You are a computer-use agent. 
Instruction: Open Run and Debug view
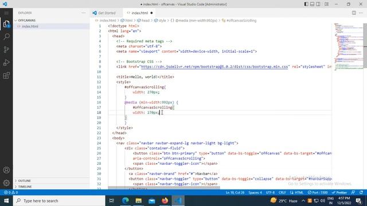coord(6,62)
